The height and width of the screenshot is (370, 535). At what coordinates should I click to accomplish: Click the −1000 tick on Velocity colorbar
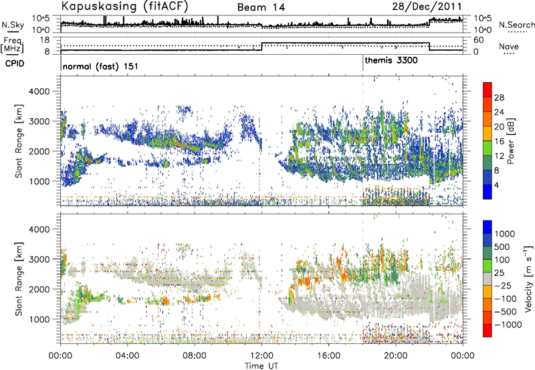508,325
